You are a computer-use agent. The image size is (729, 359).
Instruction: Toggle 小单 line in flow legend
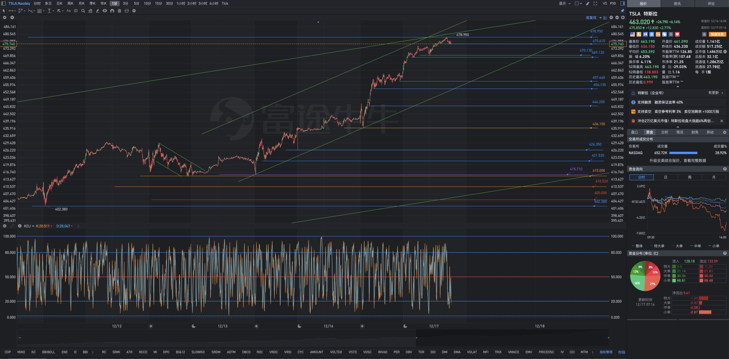[x=714, y=246]
